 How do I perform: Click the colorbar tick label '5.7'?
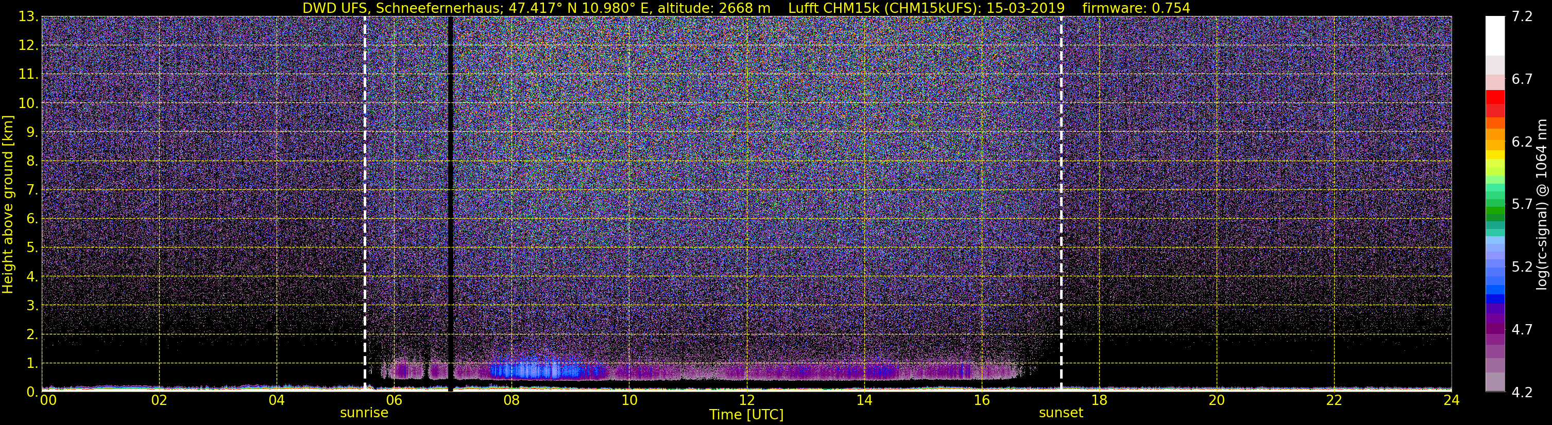[x=1521, y=204]
